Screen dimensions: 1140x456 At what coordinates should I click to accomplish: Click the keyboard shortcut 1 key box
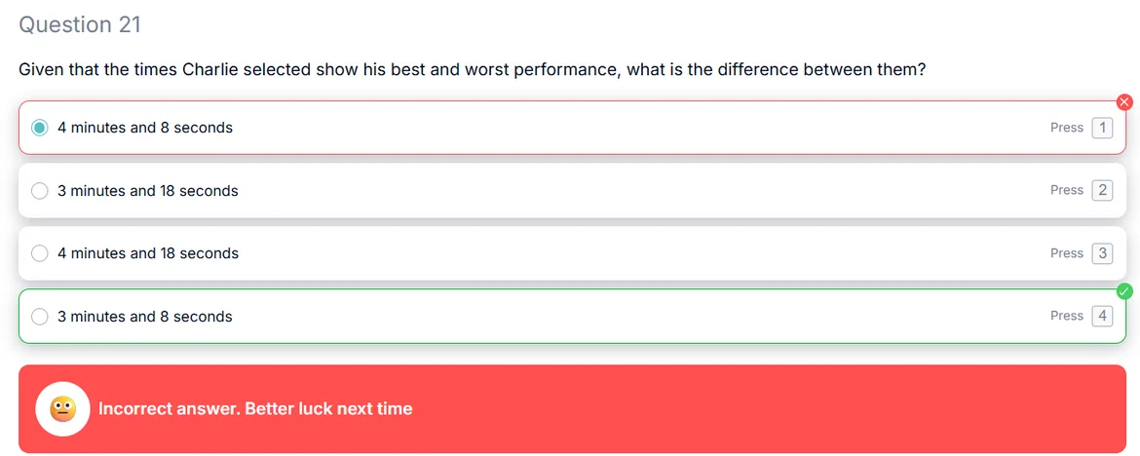(1102, 128)
